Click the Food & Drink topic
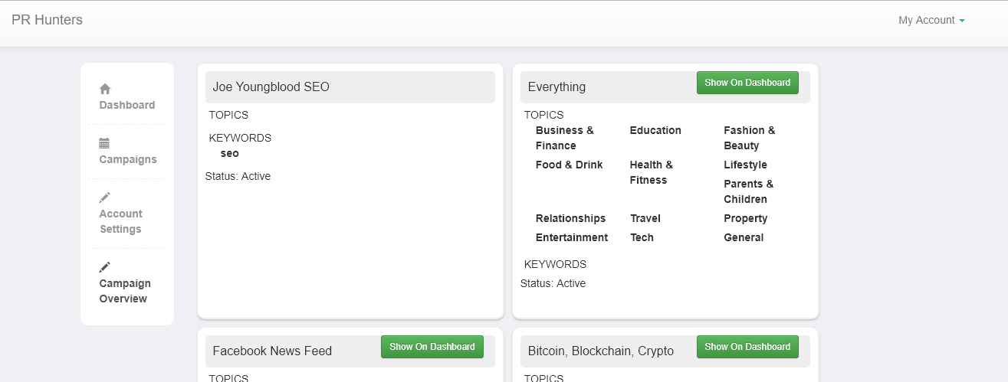 coord(570,165)
